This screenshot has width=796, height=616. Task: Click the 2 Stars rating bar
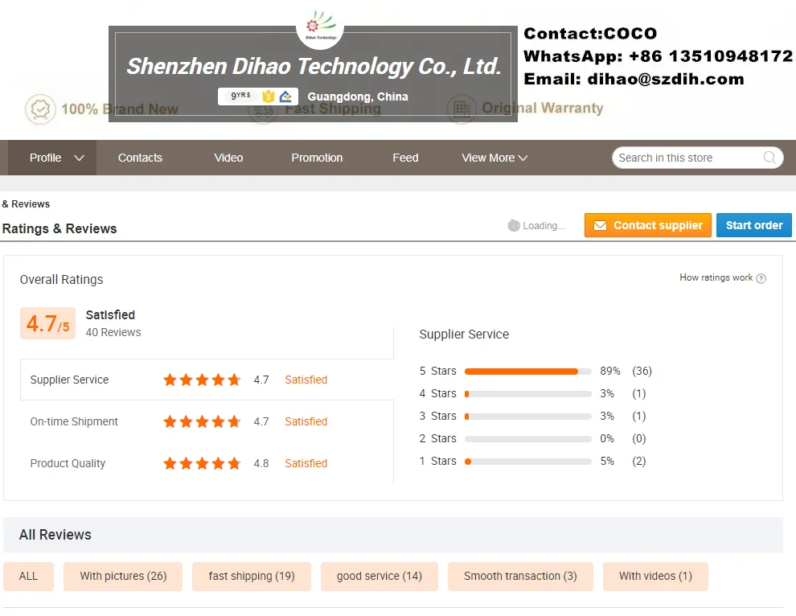pyautogui.click(x=528, y=439)
